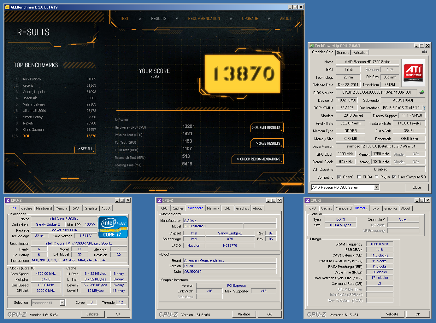The image size is (436, 323).
Task: Open Graphics tab in the CPU-Z Memory window
Action: click(391, 208)
